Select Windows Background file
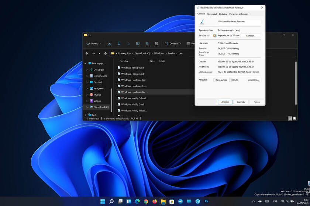310x206 pixels. point(132,68)
